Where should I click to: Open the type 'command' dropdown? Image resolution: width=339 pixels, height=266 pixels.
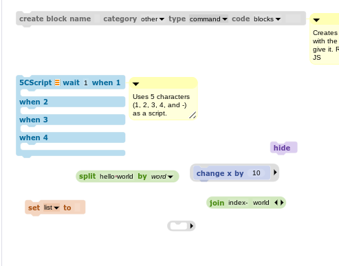click(208, 19)
